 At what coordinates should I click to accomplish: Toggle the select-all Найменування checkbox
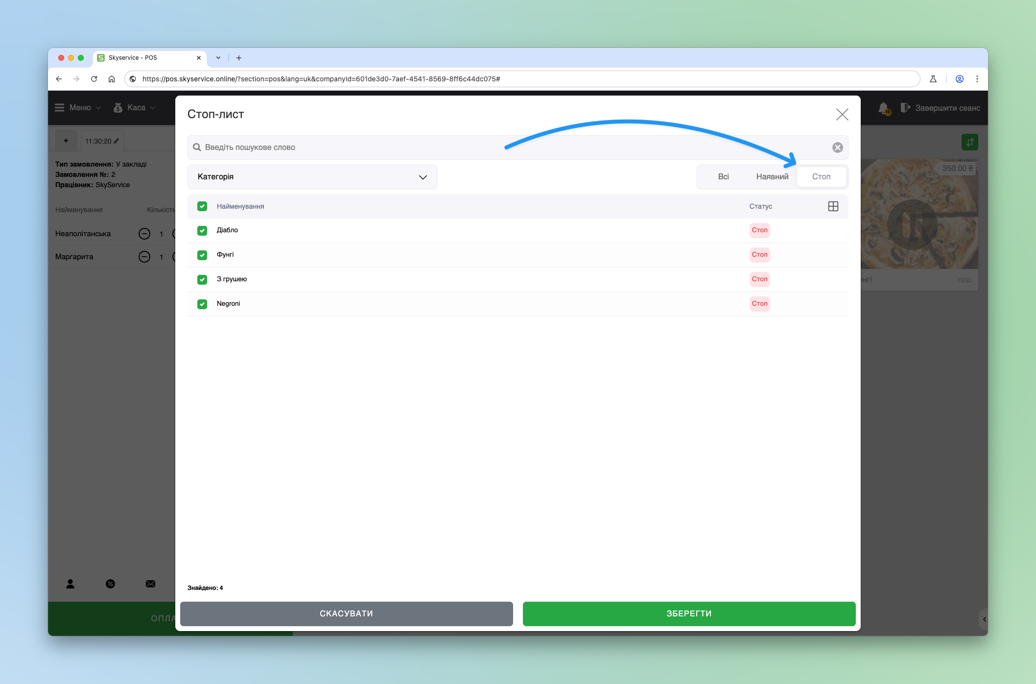pyautogui.click(x=202, y=206)
